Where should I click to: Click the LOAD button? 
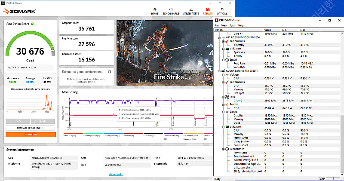pyautogui.click(x=18, y=121)
